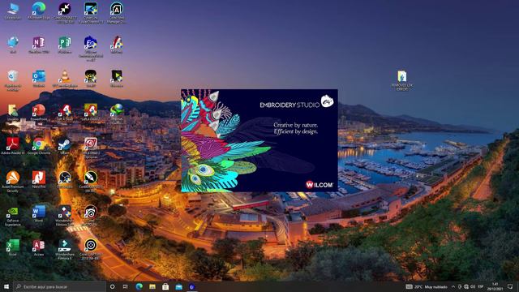The width and height of the screenshot is (519, 292).
Task: Open the Microsoft Edge desktop shortcut
Action: click(x=39, y=11)
